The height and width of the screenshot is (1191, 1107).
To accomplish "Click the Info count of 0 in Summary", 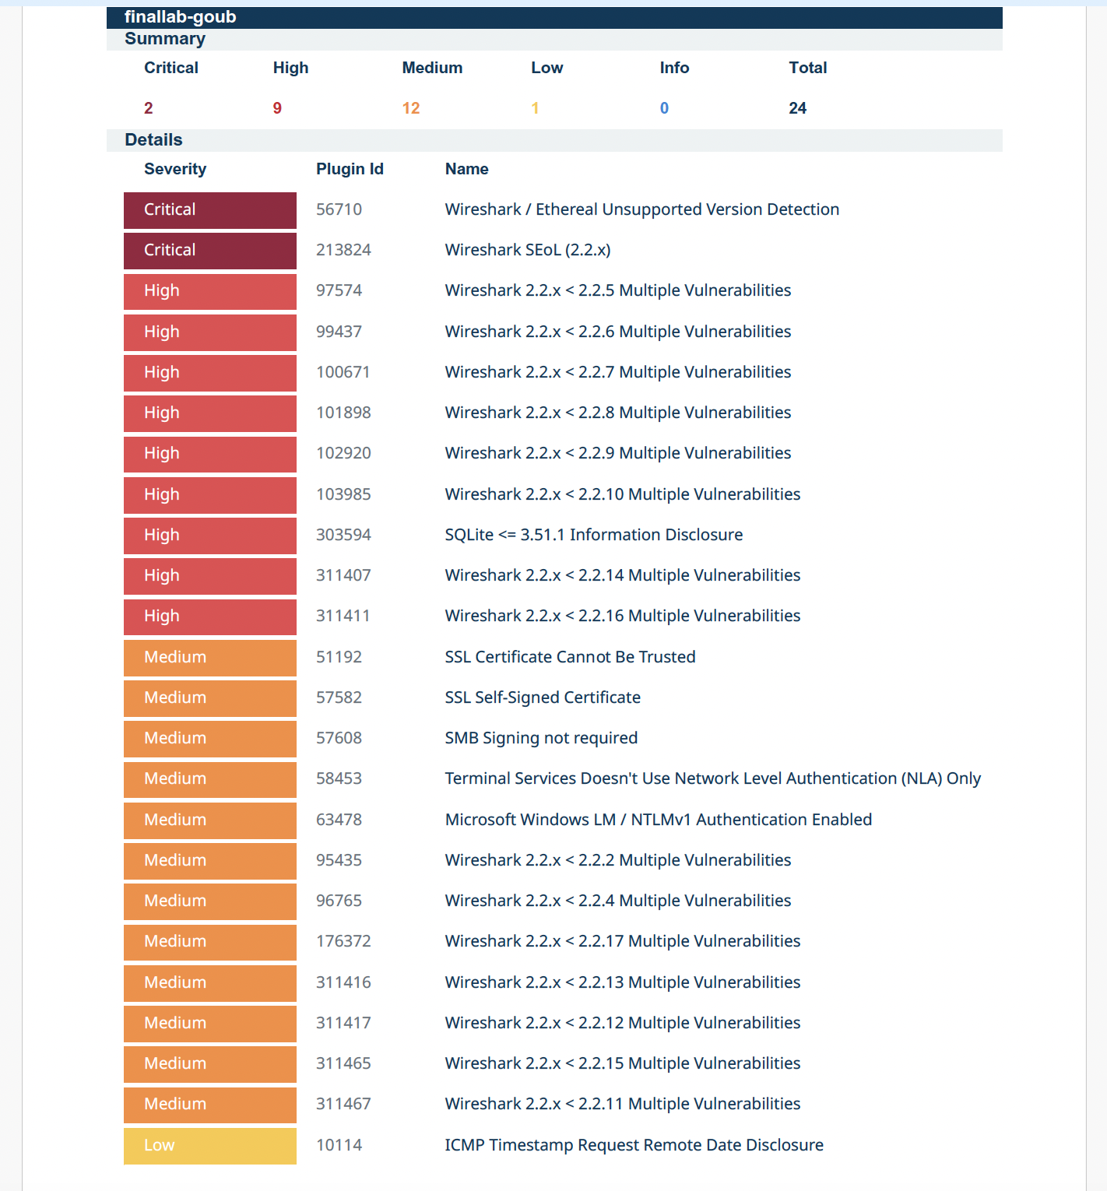I will pyautogui.click(x=664, y=108).
